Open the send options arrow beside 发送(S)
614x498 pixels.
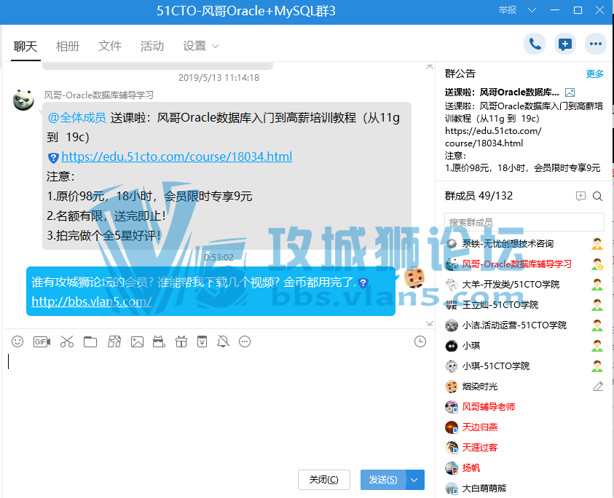pos(414,480)
